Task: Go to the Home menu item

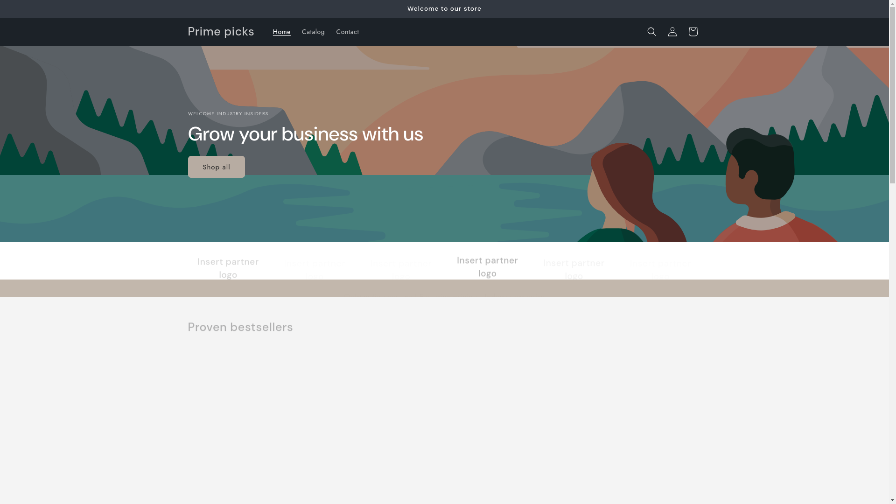Action: [x=281, y=32]
